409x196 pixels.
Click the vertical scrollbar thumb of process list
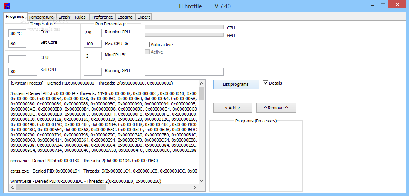pos(201,93)
